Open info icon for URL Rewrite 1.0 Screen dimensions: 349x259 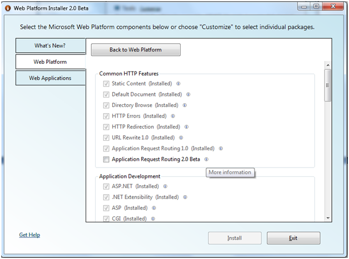coord(181,138)
